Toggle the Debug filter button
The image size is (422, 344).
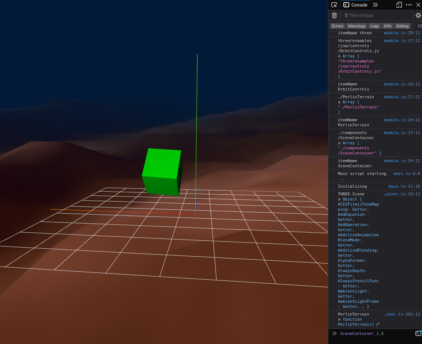[402, 26]
